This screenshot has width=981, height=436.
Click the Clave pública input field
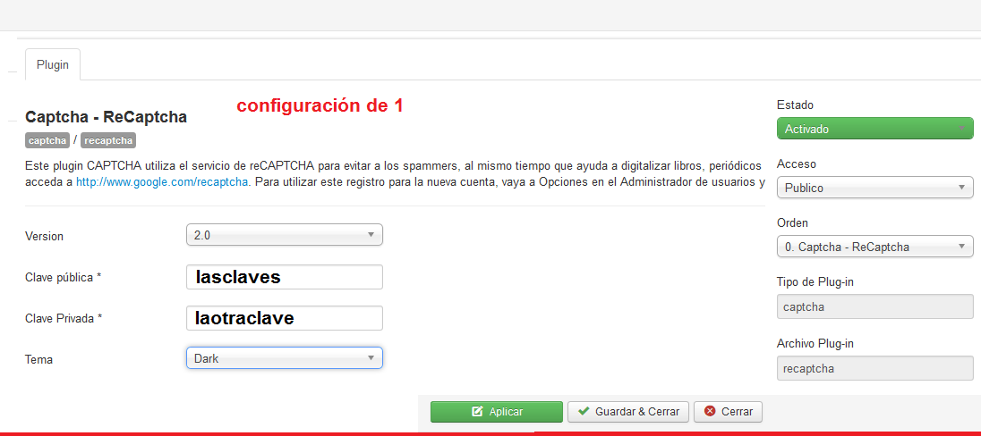click(x=284, y=277)
